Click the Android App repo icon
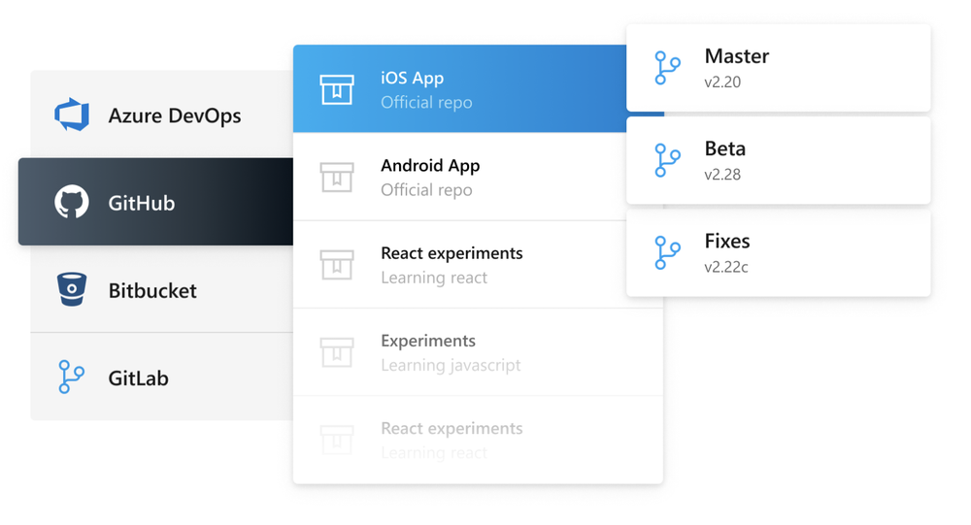This screenshot has width=971, height=525. (x=337, y=178)
